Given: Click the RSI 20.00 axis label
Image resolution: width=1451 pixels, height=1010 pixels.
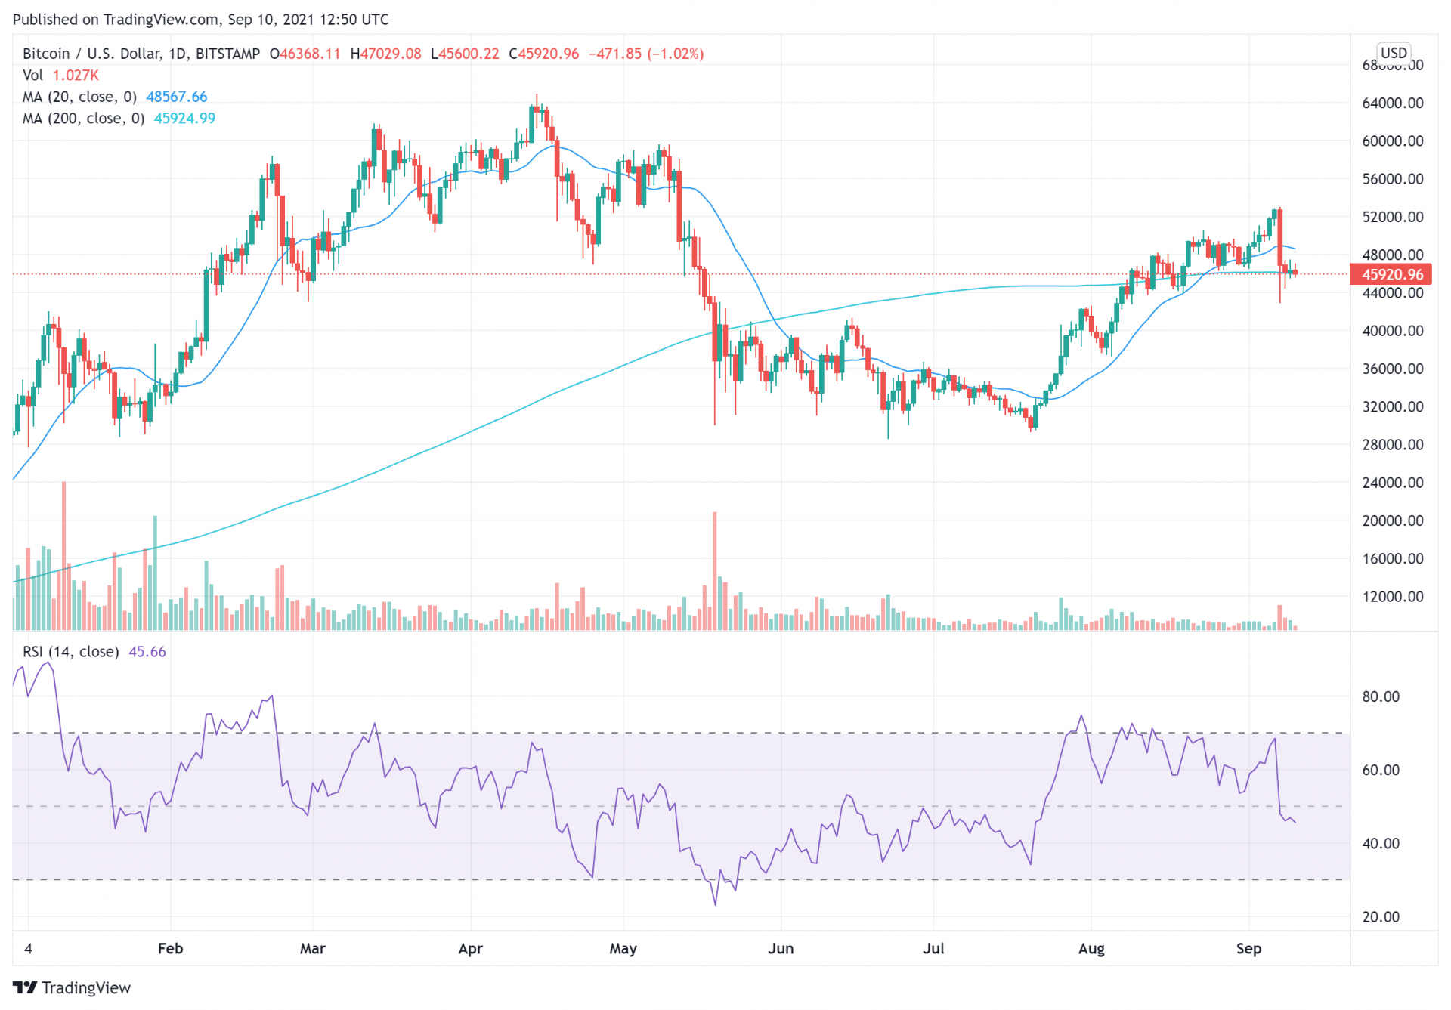Looking at the screenshot, I should point(1381,916).
